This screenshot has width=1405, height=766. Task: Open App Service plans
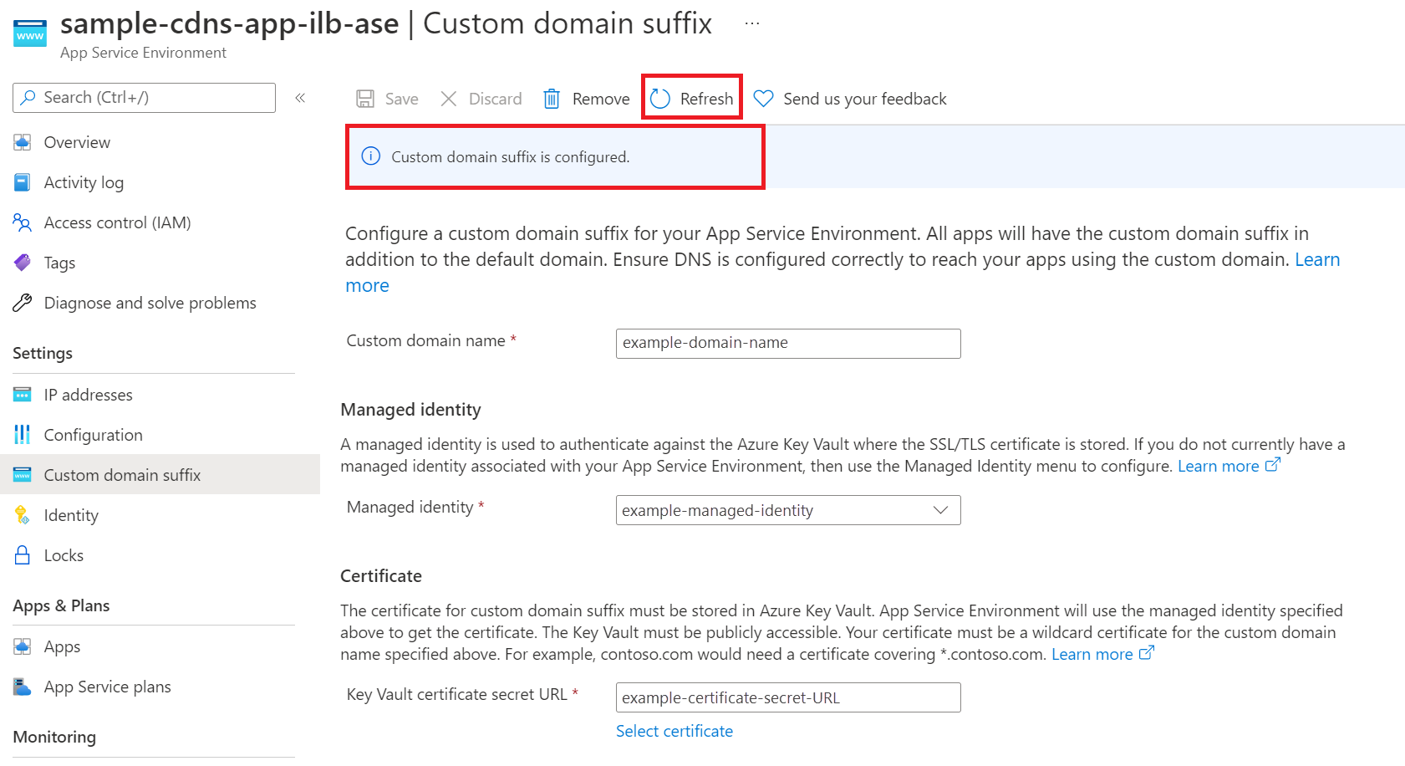pos(108,687)
